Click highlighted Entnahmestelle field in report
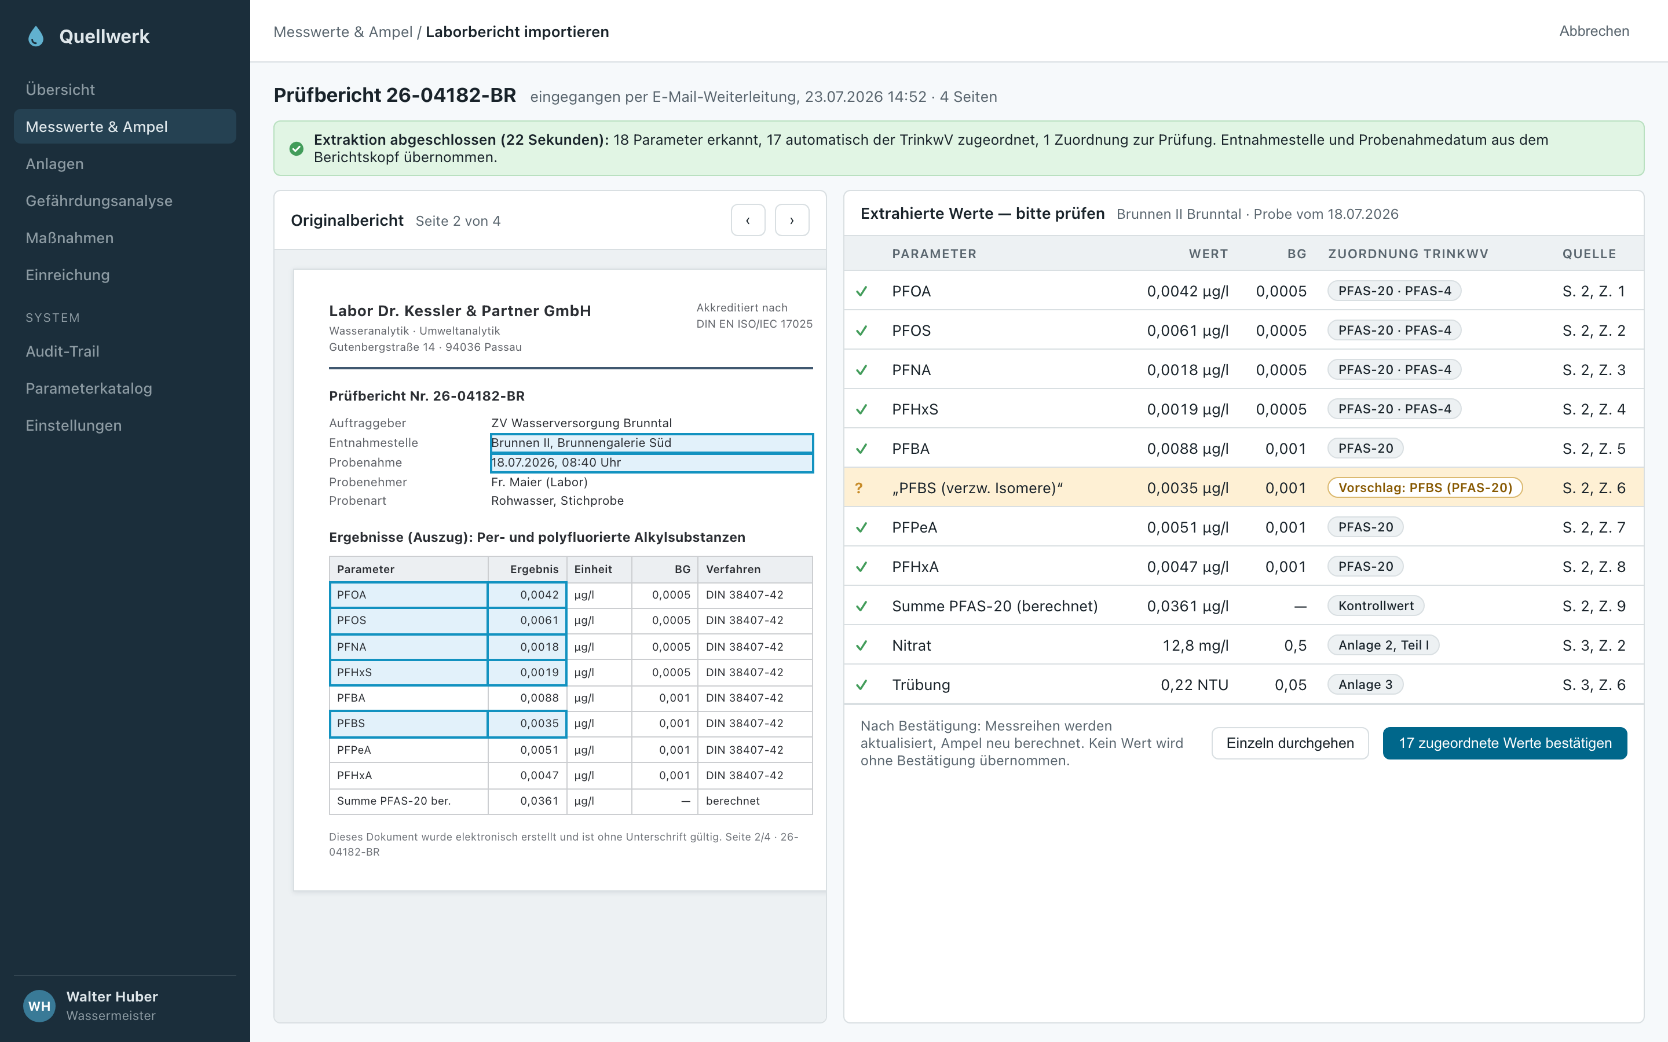This screenshot has height=1042, width=1668. tap(652, 443)
